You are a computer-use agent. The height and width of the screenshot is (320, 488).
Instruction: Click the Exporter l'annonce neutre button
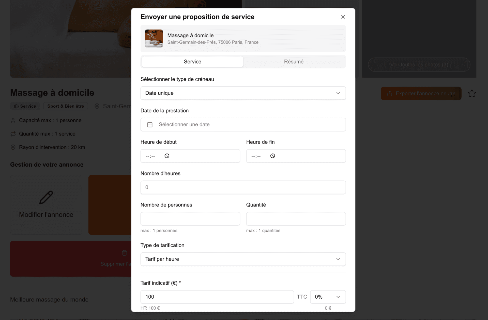pyautogui.click(x=421, y=93)
